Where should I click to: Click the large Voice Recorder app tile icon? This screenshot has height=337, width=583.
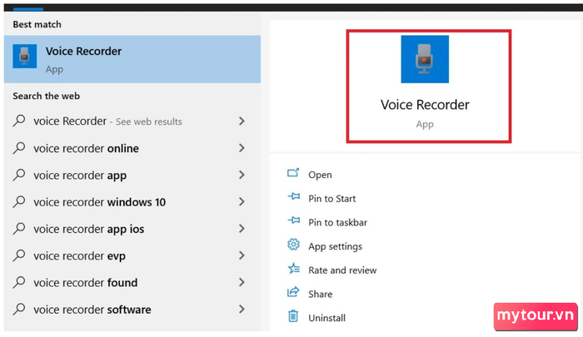[x=425, y=59]
